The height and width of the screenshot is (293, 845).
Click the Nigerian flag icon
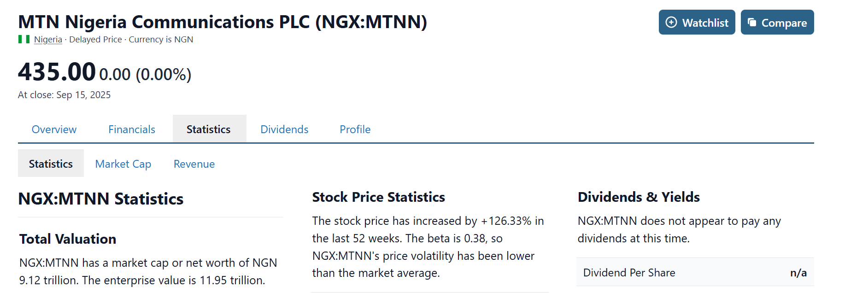tap(24, 40)
